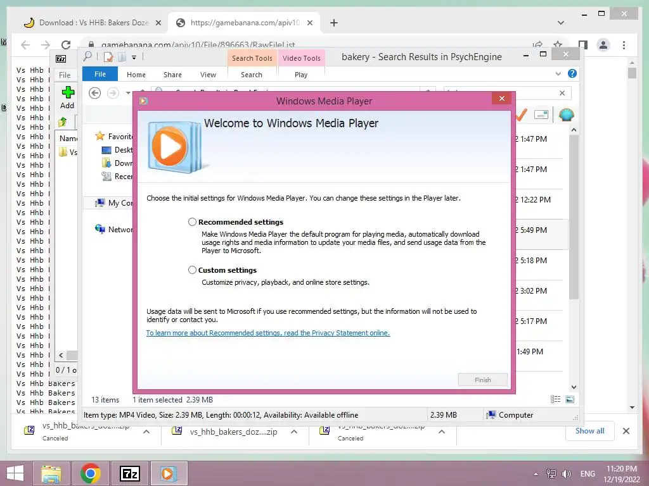The width and height of the screenshot is (649, 486).
Task: Switch to large icons view in Explorer
Action: 570,399
